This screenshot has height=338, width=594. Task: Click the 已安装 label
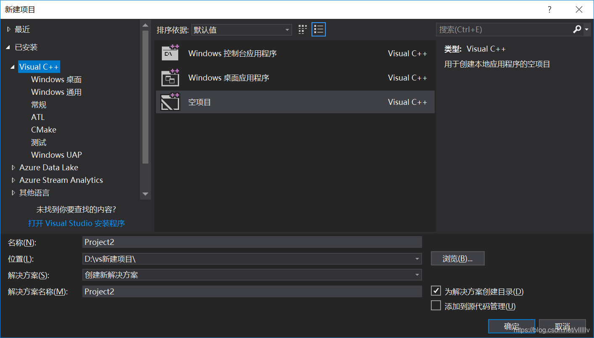click(26, 47)
